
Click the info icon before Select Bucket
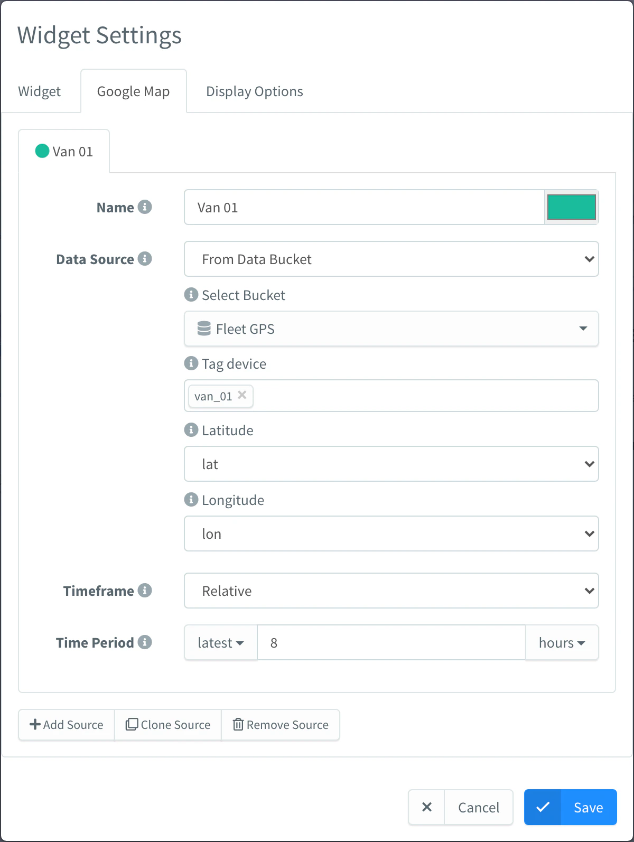(191, 295)
